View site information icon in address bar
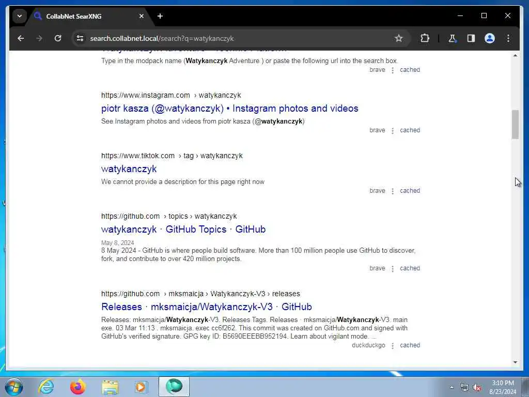 [x=80, y=38]
